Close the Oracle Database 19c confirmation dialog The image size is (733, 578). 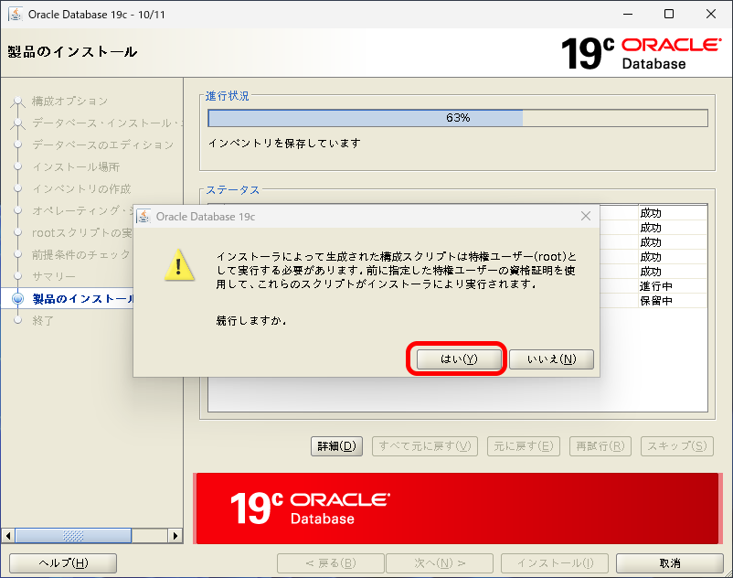pyautogui.click(x=585, y=216)
